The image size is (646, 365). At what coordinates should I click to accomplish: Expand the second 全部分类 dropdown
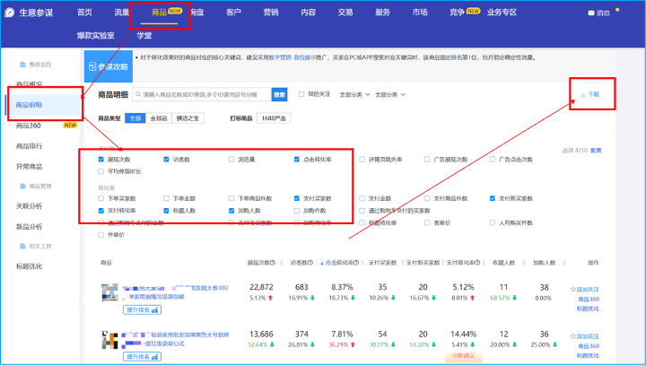[390, 94]
